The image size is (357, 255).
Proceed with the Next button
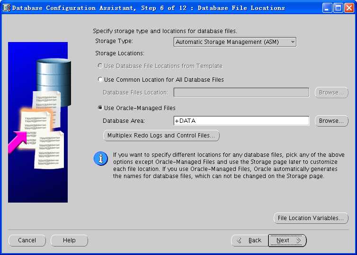287,240
